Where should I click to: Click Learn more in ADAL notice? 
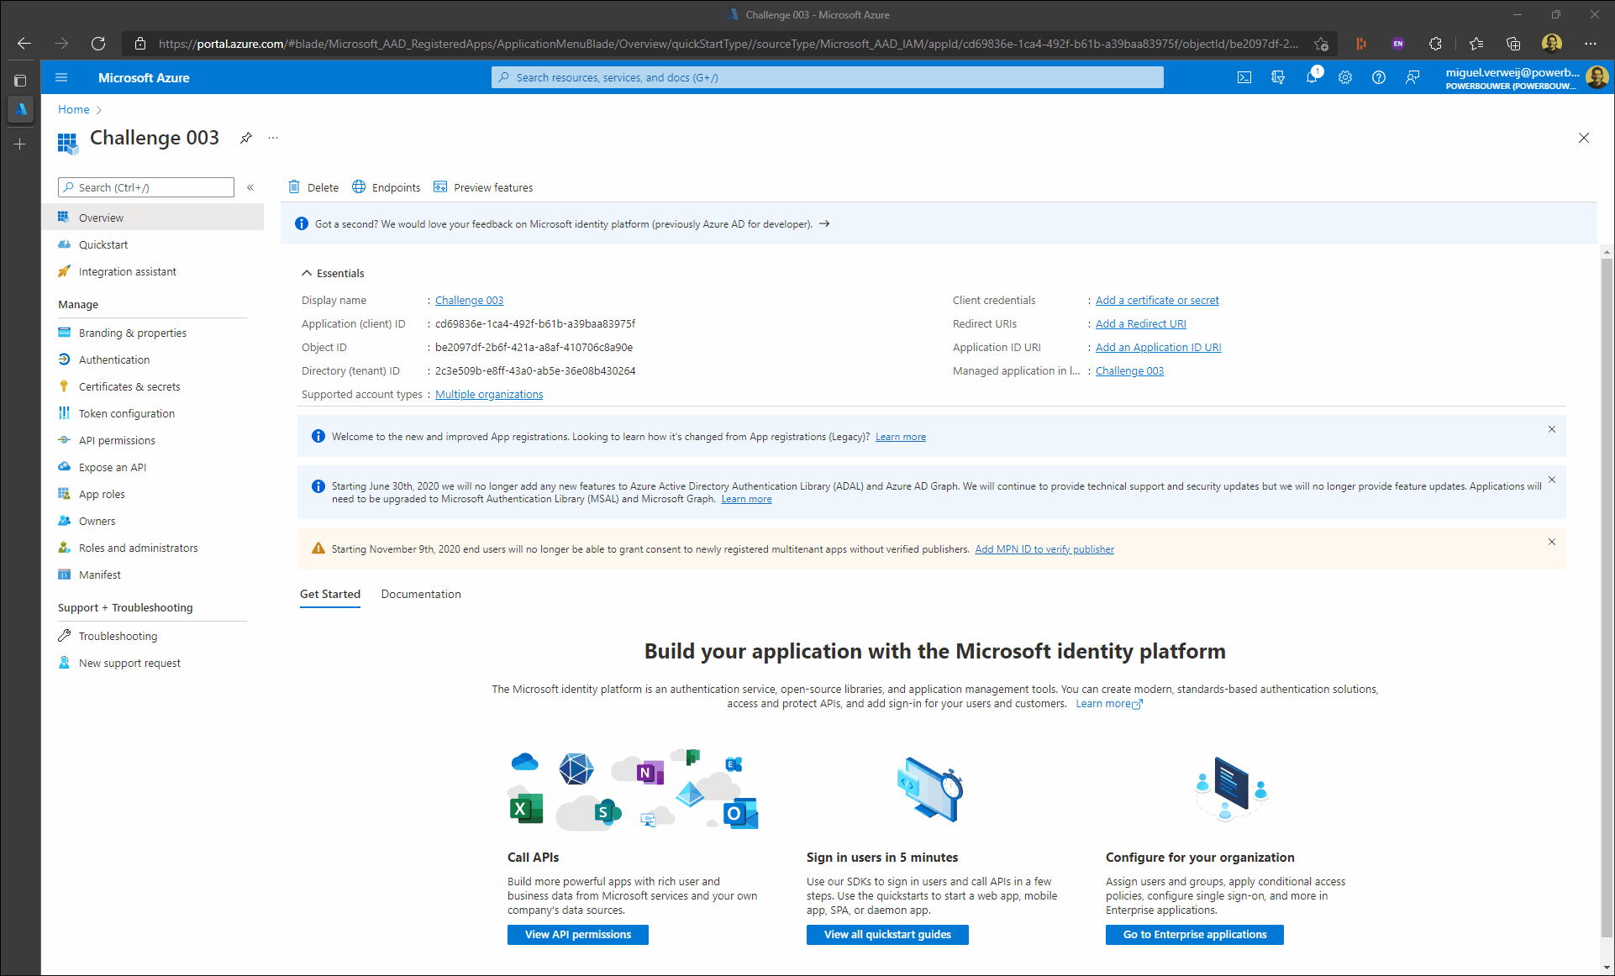tap(746, 499)
